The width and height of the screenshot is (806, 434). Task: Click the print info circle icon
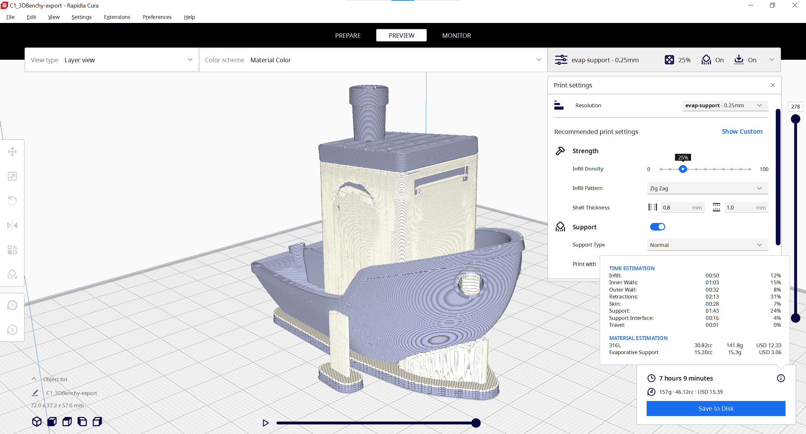click(x=780, y=378)
